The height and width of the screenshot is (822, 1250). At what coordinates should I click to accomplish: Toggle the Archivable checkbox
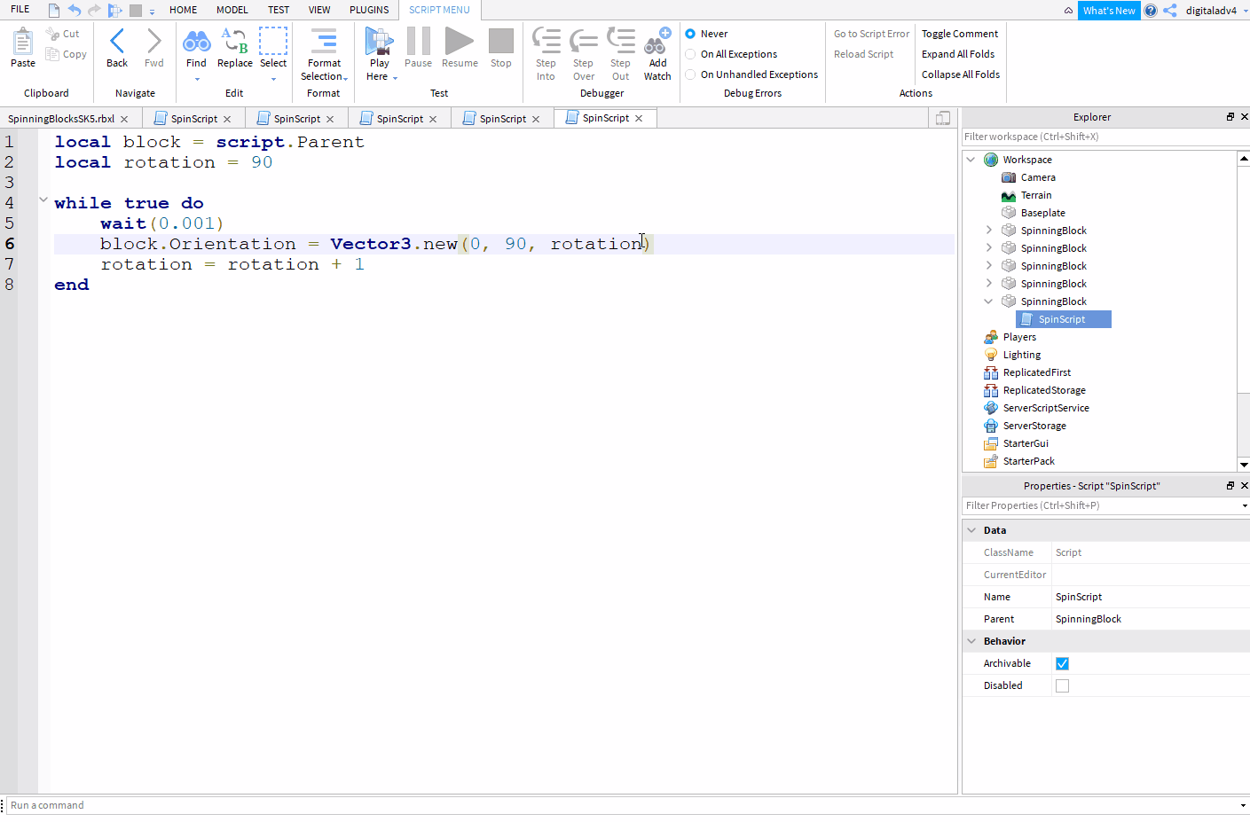pyautogui.click(x=1062, y=663)
